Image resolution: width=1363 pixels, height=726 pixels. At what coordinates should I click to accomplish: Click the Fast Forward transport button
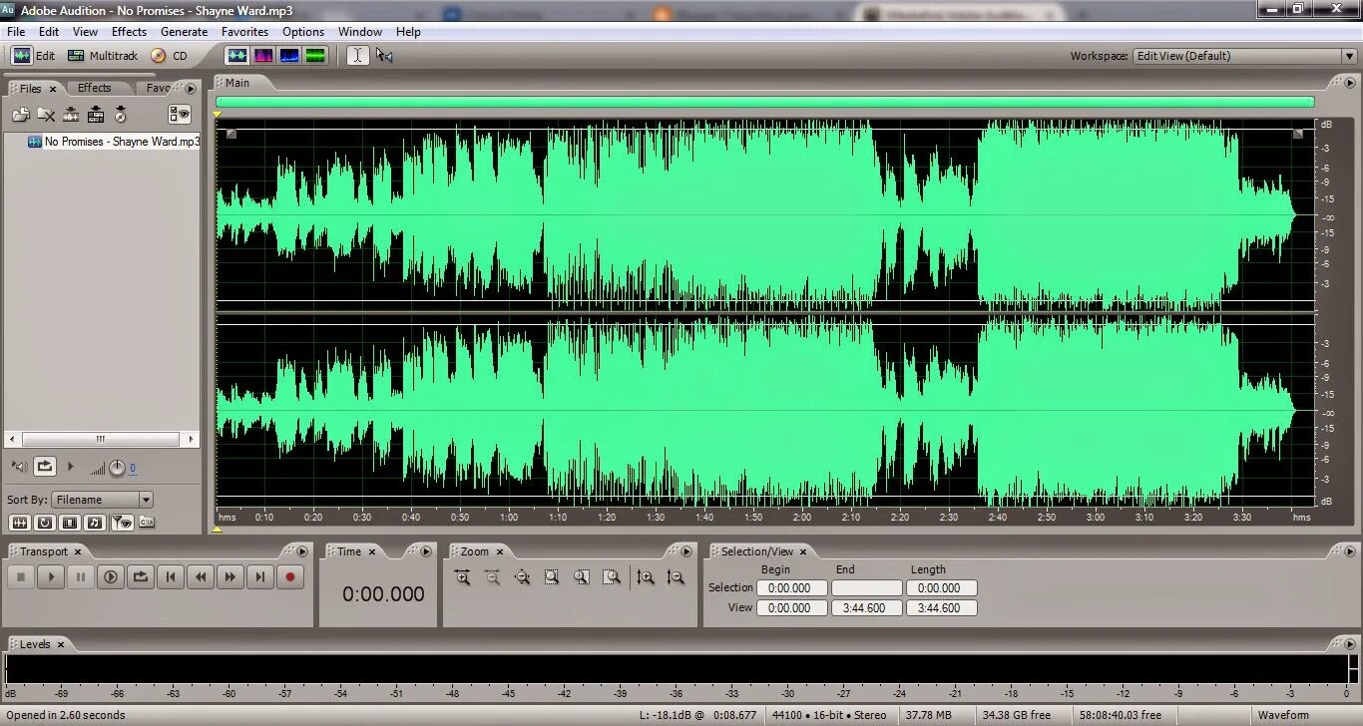click(x=230, y=576)
